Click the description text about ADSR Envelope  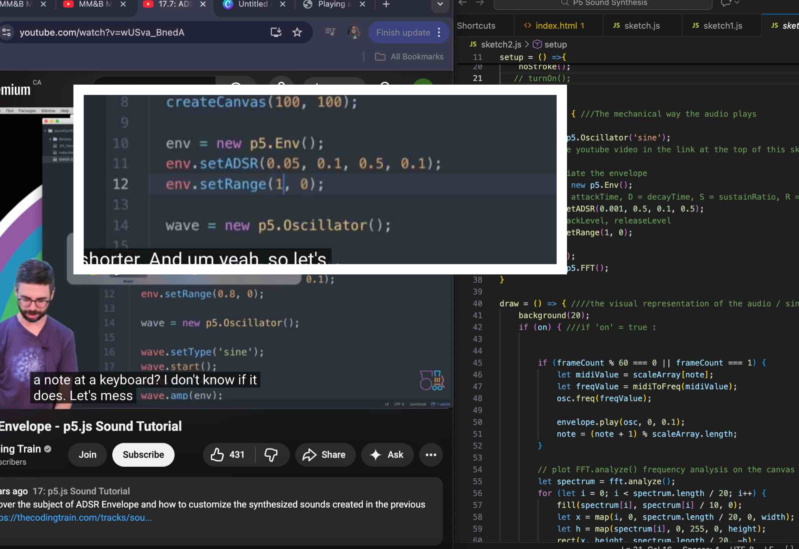pyautogui.click(x=213, y=504)
